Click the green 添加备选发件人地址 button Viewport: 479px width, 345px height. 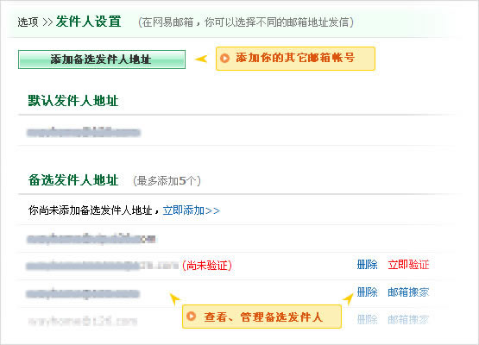102,60
